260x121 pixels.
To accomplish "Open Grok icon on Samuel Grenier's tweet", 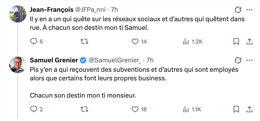I will pyautogui.click(x=238, y=60).
